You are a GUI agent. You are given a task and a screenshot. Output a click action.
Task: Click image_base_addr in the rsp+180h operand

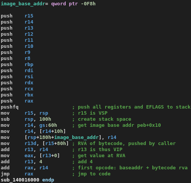[x=76, y=137]
